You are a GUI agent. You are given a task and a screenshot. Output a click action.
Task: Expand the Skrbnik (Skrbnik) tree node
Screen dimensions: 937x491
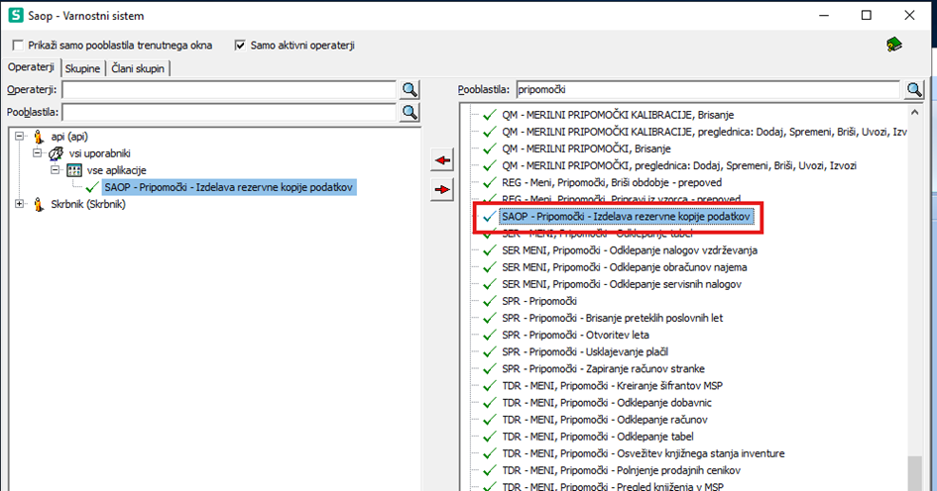[20, 204]
